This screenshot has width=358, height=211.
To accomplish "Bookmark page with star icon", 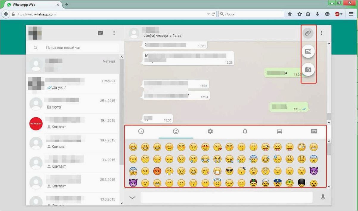I will click(300, 14).
